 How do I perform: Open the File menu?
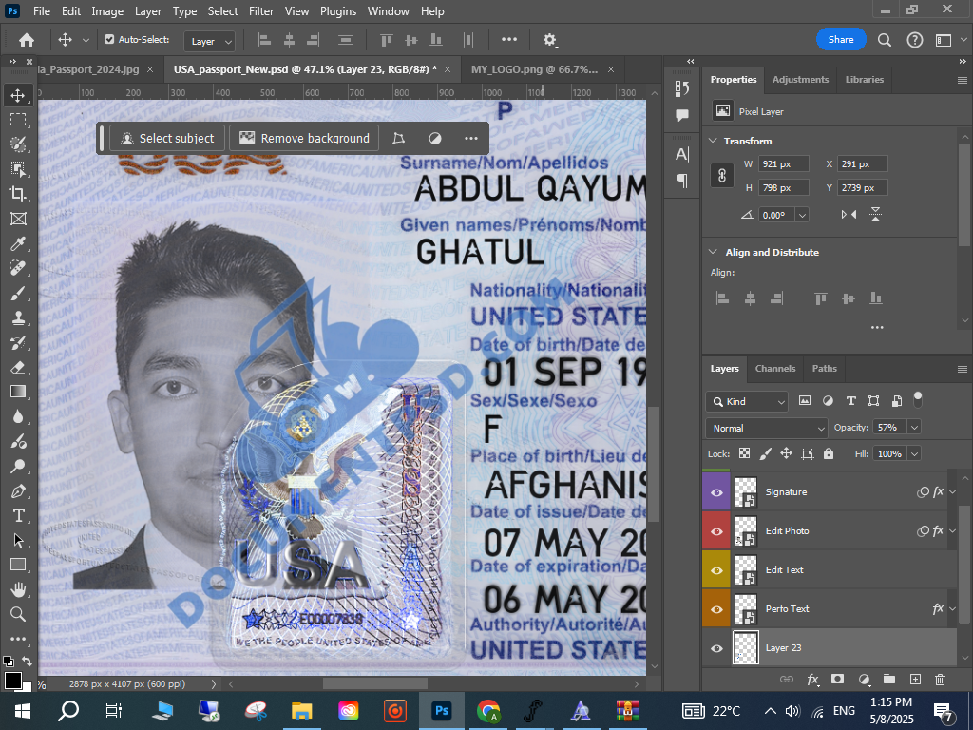click(42, 11)
